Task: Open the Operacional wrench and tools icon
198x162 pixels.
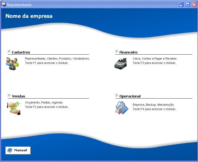Action: [121, 108]
